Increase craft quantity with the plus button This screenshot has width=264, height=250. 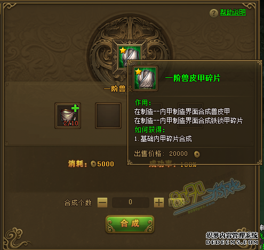[x=159, y=203]
